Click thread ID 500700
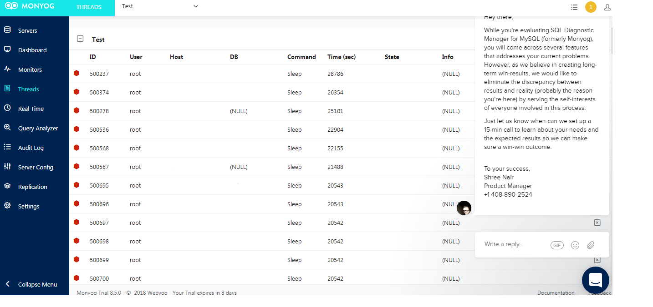This screenshot has height=307, width=653. coord(99,278)
